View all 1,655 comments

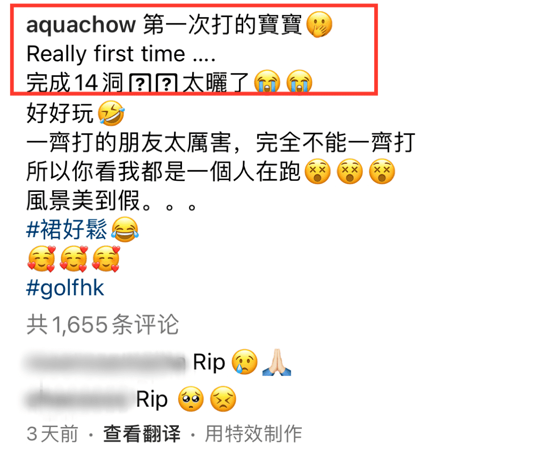click(103, 325)
